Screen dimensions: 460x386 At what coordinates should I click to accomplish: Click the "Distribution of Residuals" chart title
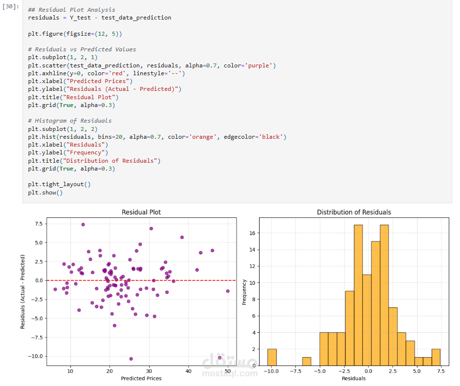[354, 212]
